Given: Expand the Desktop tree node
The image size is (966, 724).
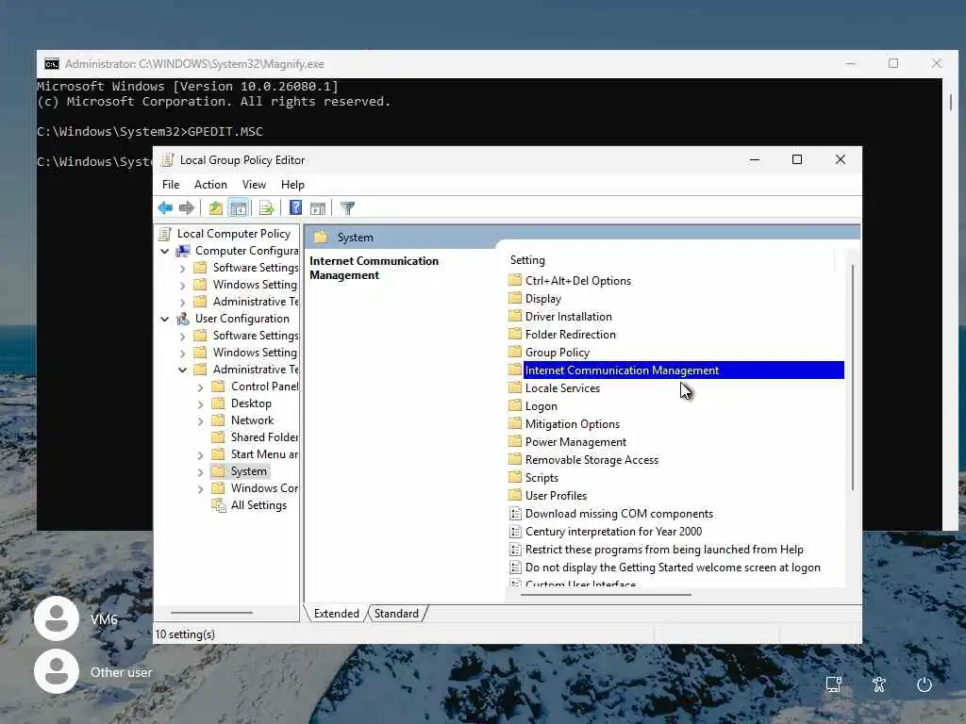Looking at the screenshot, I should click(200, 404).
